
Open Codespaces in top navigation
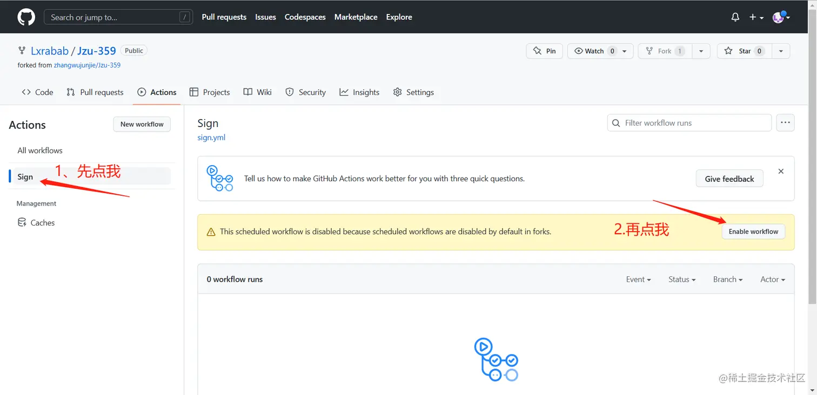[x=305, y=17]
